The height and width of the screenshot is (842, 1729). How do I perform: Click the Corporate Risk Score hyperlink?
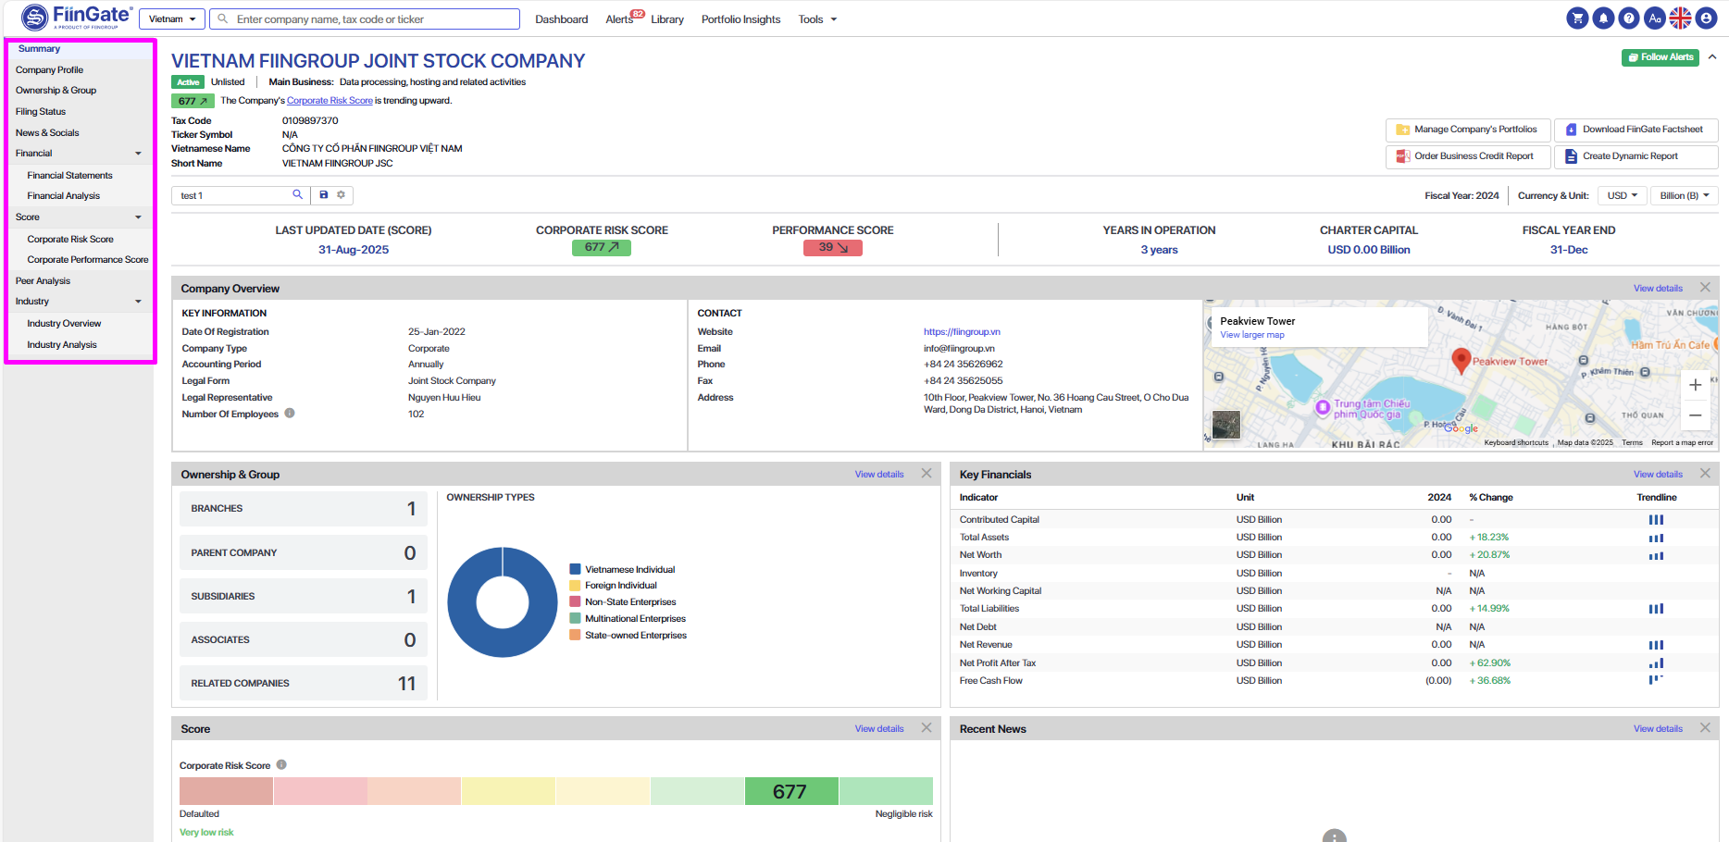tap(330, 101)
